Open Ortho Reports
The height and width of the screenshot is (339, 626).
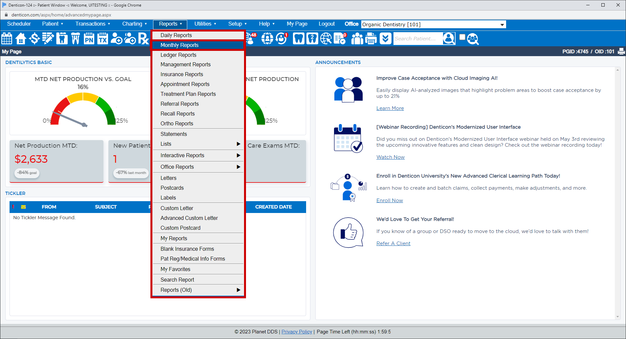pyautogui.click(x=198, y=123)
